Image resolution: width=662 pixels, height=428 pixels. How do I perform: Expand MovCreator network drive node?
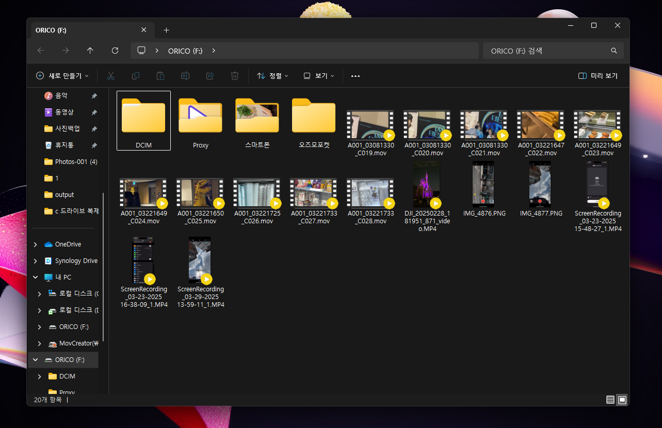pos(40,343)
